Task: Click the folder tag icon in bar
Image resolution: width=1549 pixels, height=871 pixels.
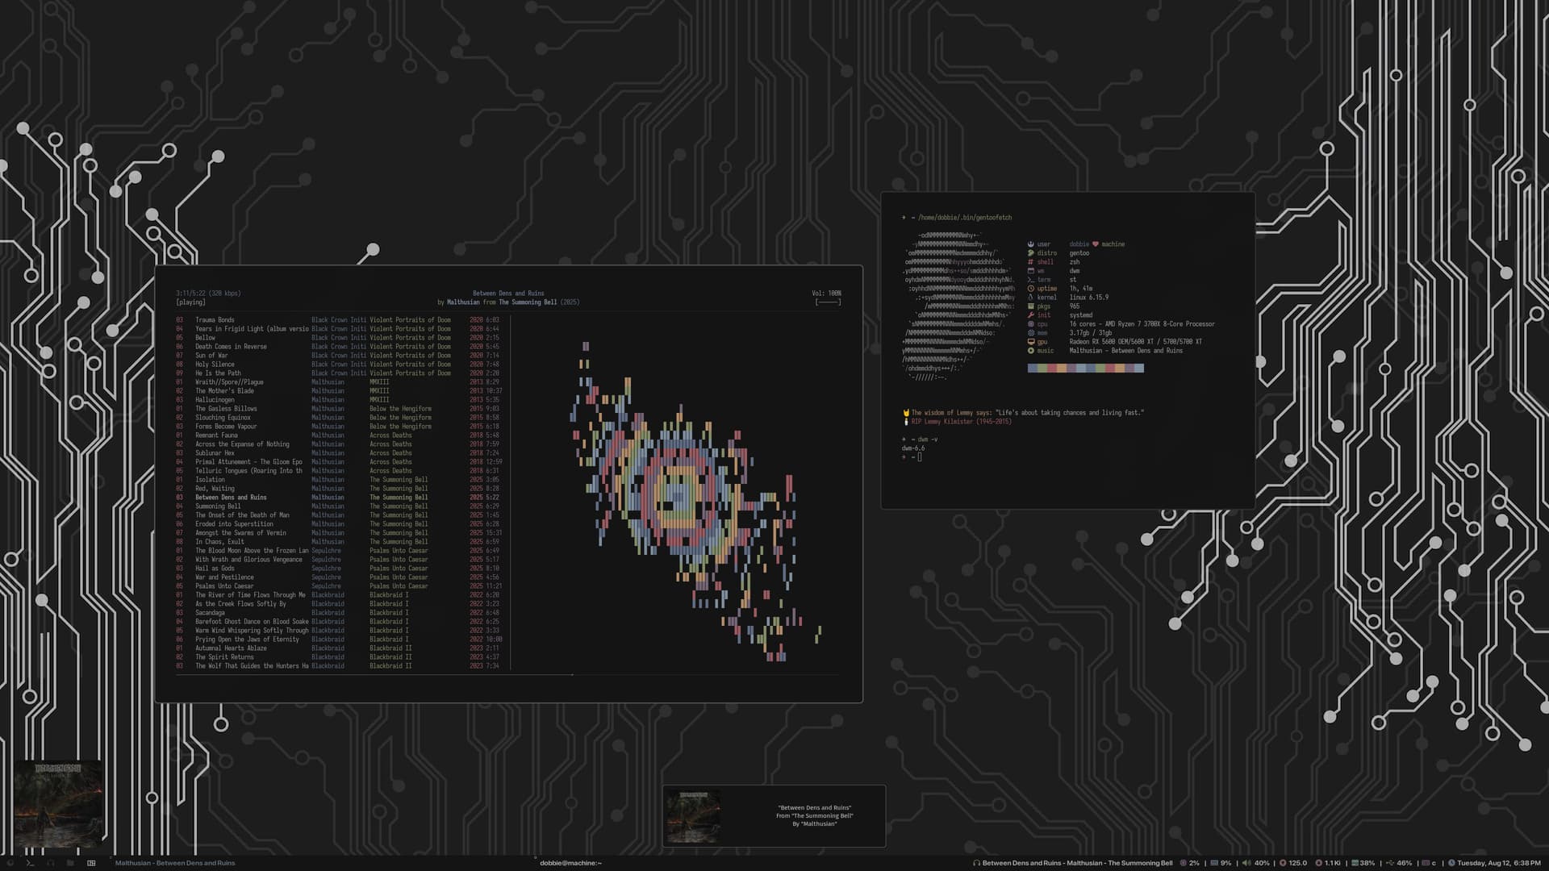Action: 70,863
